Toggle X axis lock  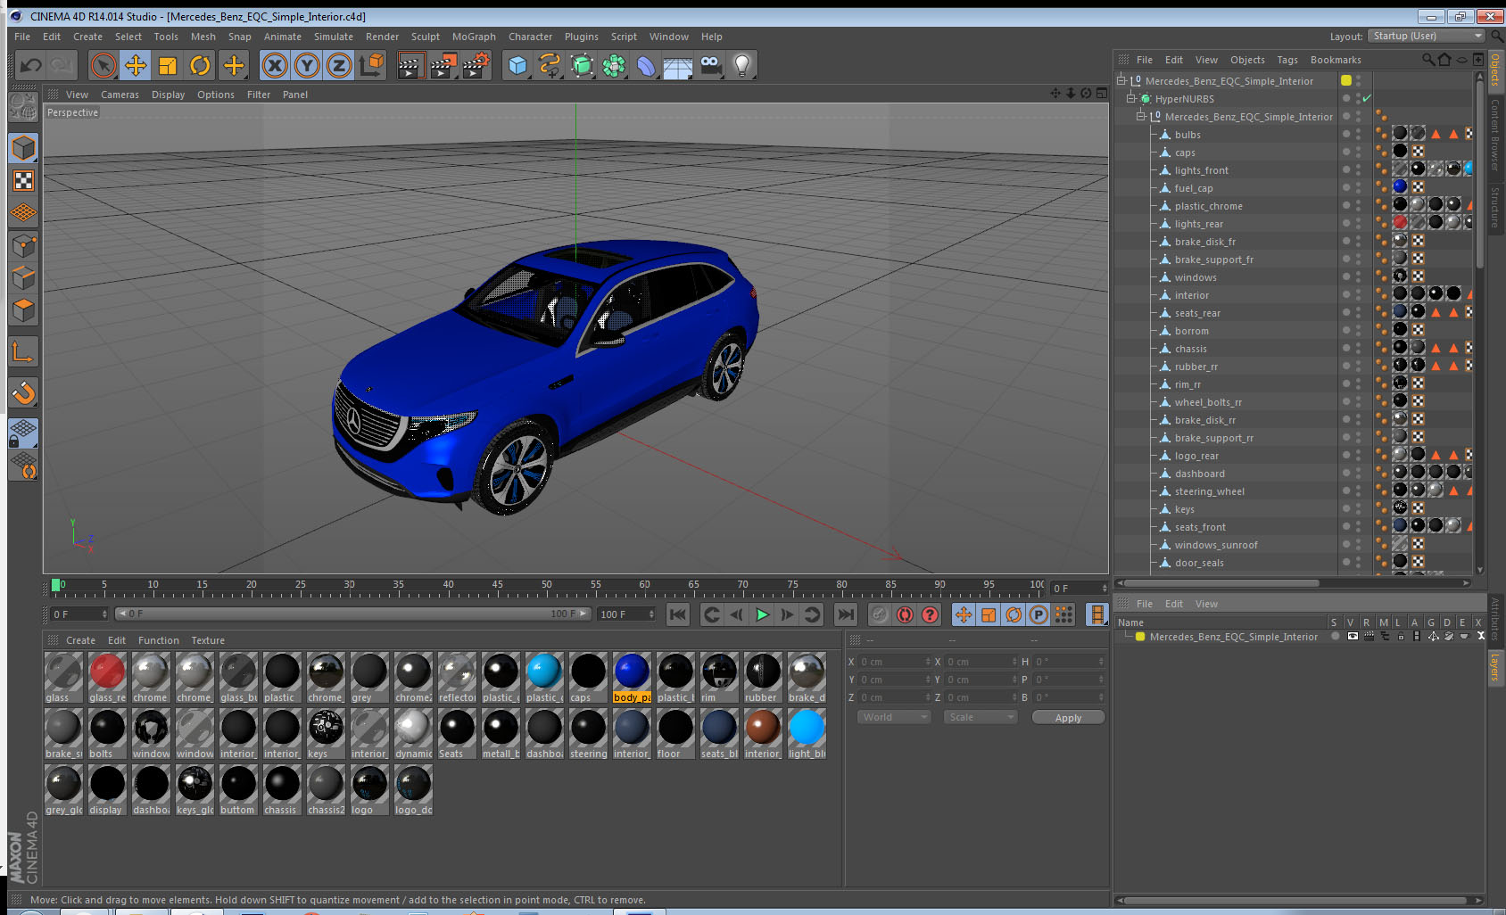275,65
